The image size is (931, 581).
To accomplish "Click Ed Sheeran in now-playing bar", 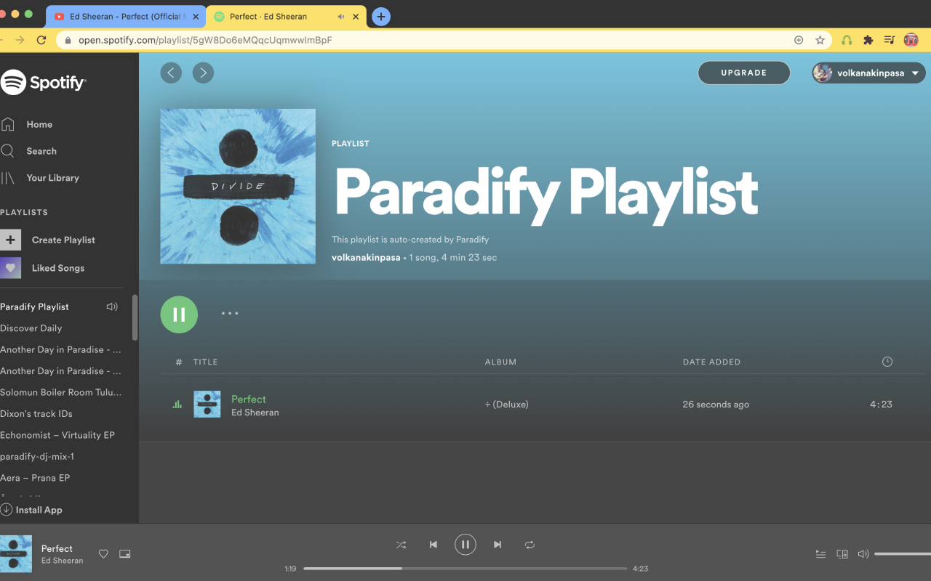I will point(63,561).
